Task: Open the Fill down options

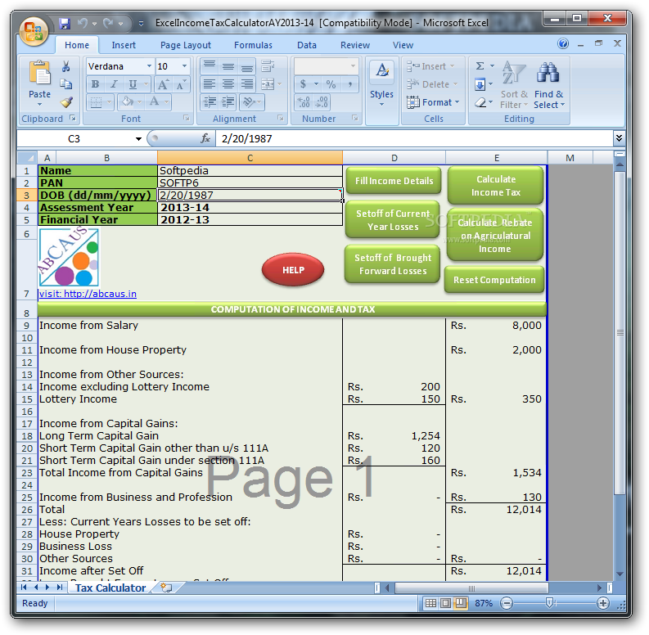Action: [x=480, y=85]
